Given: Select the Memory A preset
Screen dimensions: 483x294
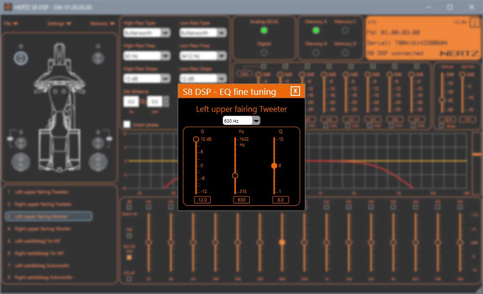Looking at the screenshot, I should [x=316, y=31].
